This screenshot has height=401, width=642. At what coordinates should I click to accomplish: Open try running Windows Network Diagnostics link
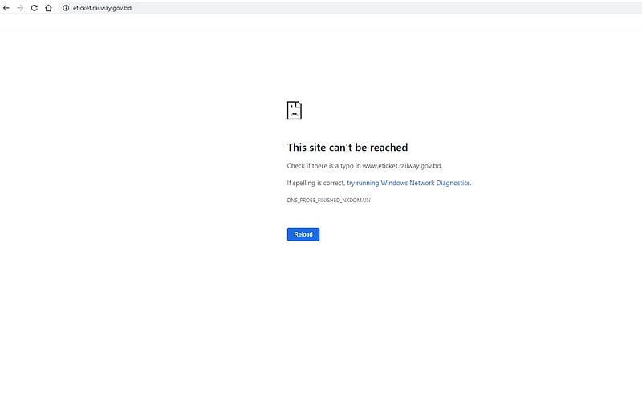pos(408,183)
